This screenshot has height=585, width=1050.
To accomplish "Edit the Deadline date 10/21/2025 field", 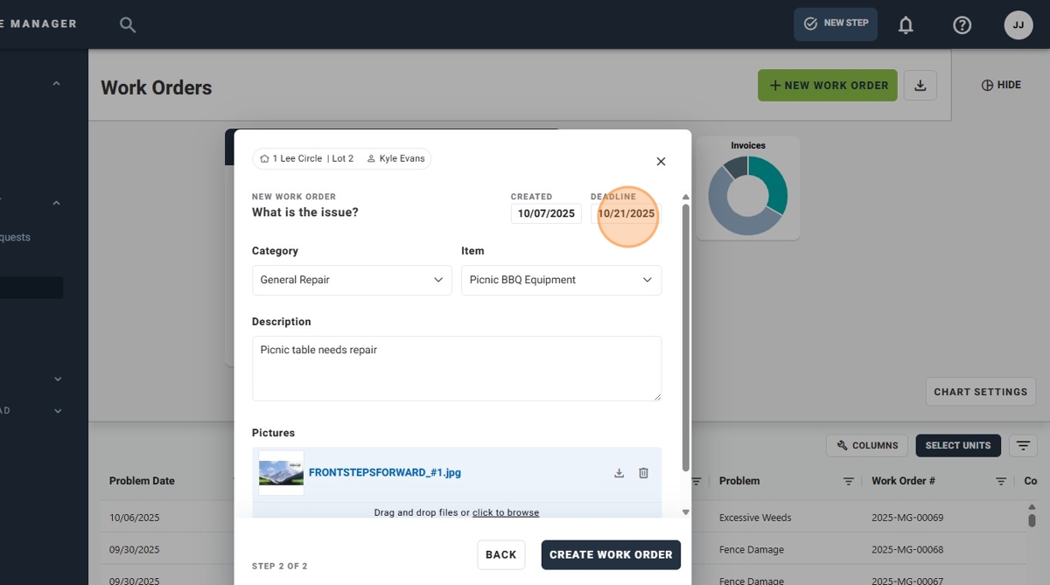I will tap(626, 213).
